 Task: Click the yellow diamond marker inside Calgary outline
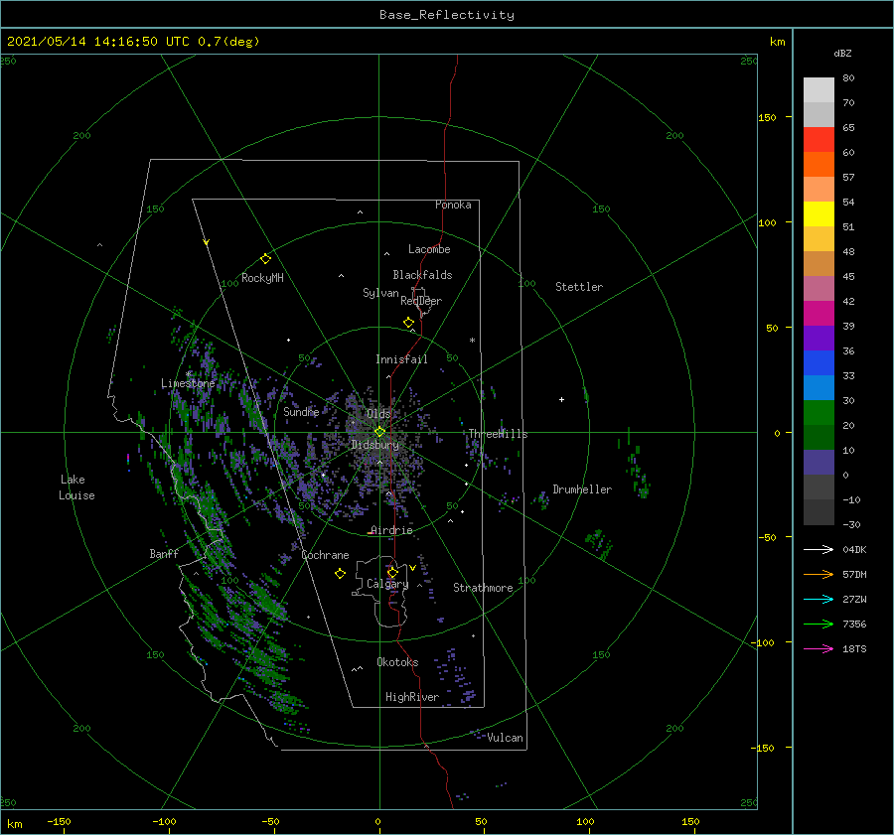click(392, 572)
